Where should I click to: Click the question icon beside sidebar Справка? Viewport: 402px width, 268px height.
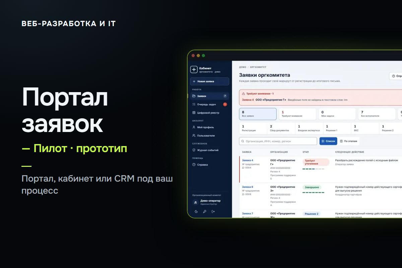[x=194, y=164]
